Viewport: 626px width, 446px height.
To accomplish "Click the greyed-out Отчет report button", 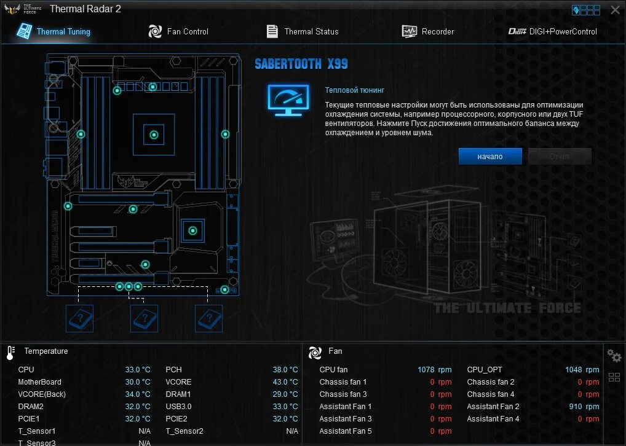I will point(560,157).
